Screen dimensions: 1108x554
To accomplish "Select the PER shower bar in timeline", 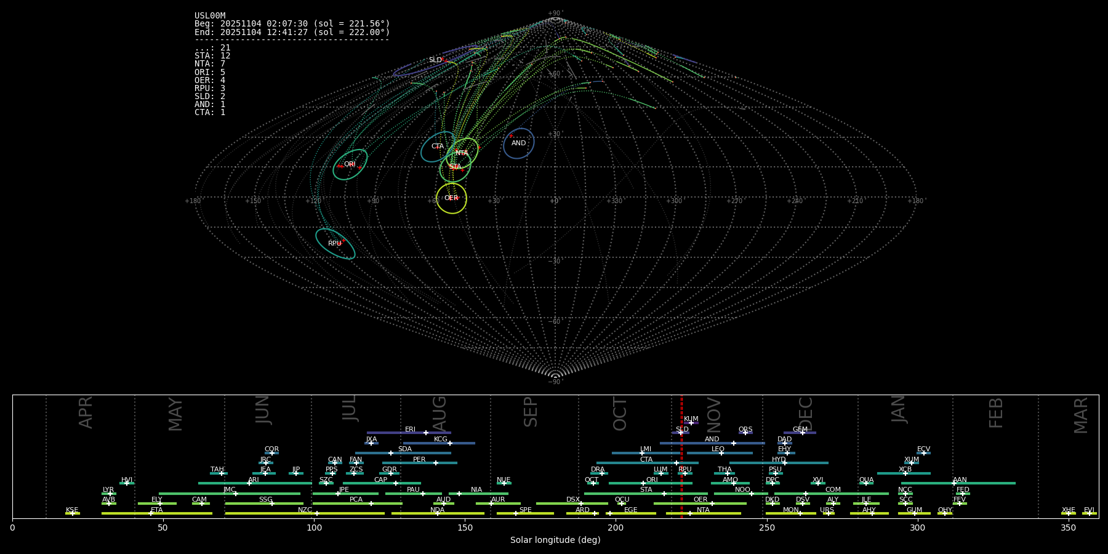I will [419, 463].
